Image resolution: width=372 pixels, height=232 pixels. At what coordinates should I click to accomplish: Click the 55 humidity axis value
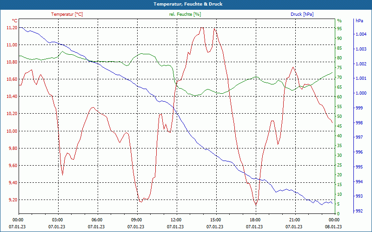click(x=339, y=107)
